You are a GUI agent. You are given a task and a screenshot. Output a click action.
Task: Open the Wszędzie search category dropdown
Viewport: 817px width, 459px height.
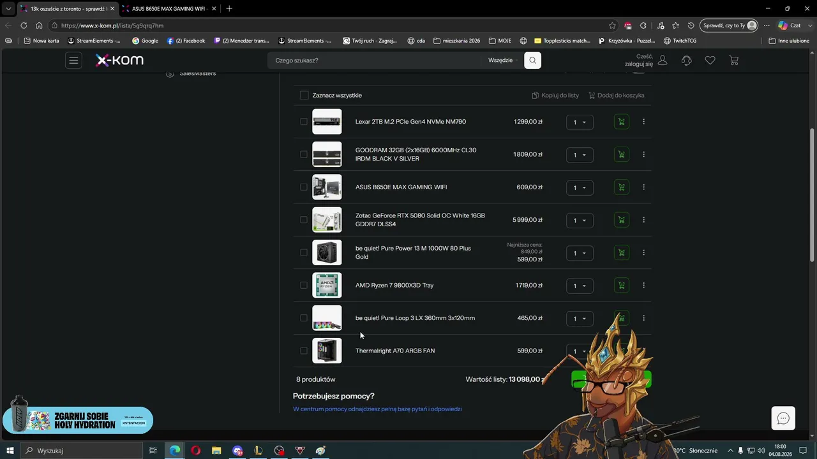[x=504, y=61]
